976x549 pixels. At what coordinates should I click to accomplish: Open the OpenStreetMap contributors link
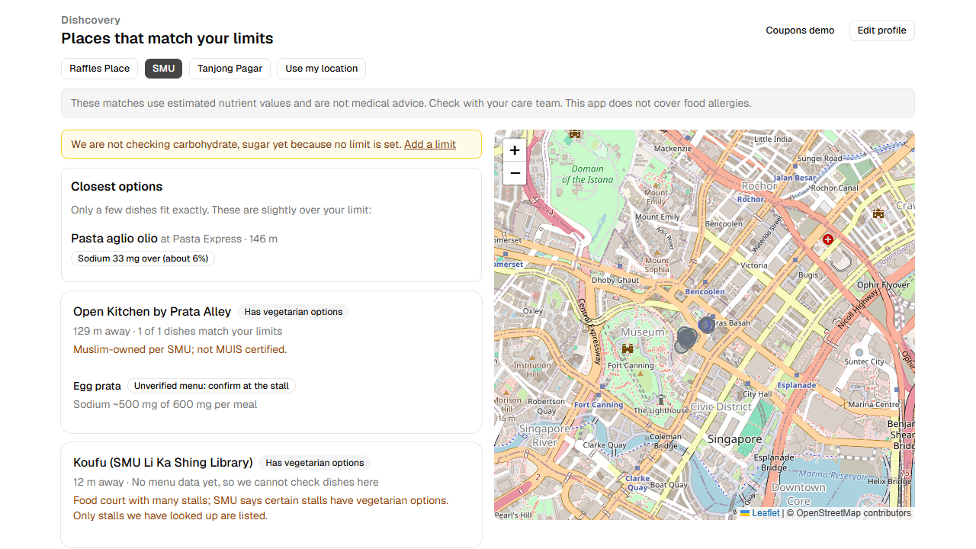[x=853, y=513]
